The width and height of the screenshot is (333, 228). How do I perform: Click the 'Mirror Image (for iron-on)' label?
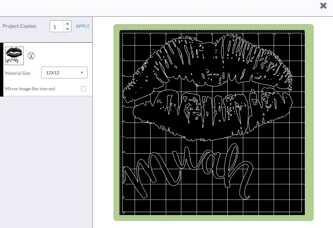pos(30,89)
